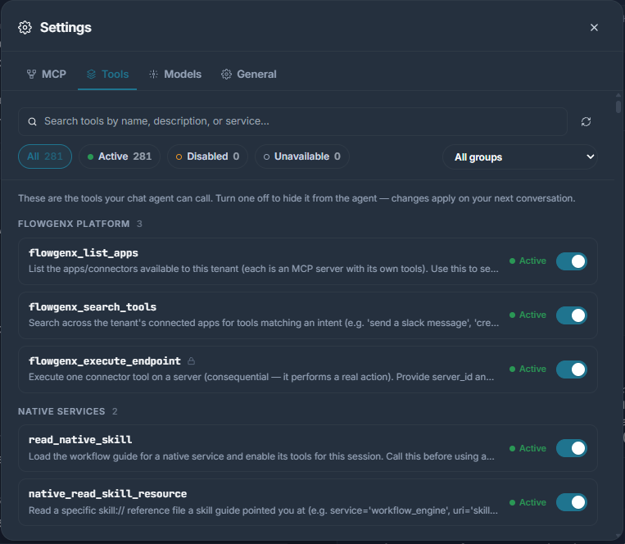The height and width of the screenshot is (544, 625).
Task: Click Active status of flowgenx_execute_endpoint
Action: 528,369
